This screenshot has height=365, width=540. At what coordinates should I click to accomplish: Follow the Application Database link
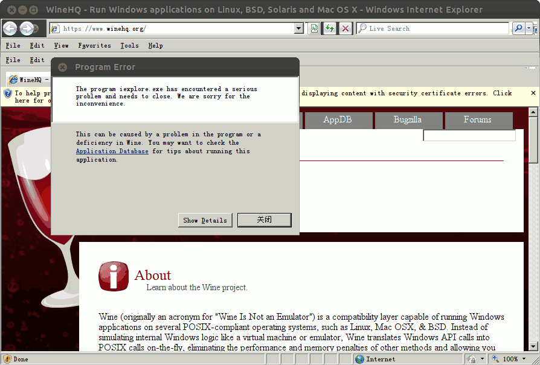tap(112, 151)
